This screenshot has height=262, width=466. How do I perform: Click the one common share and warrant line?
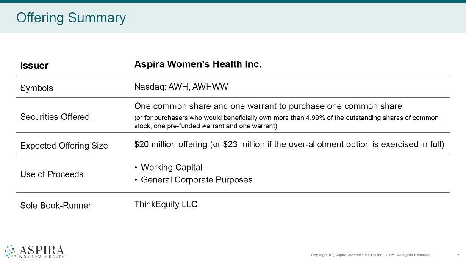tap(268, 106)
